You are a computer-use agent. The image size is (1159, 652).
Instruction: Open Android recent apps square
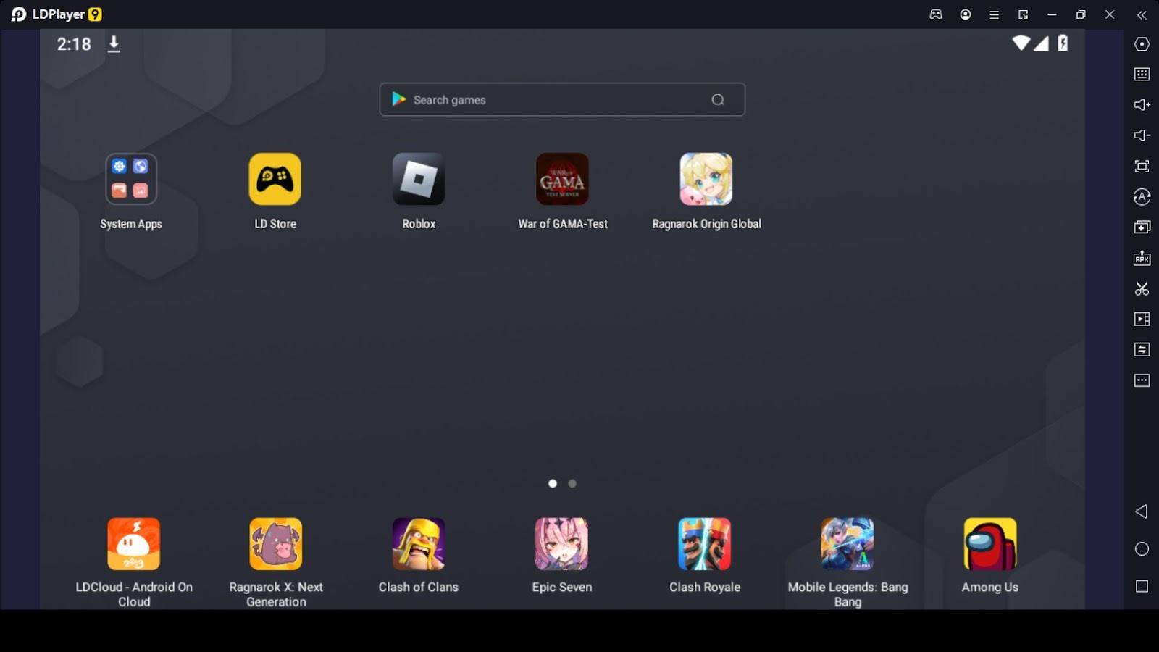pos(1142,586)
